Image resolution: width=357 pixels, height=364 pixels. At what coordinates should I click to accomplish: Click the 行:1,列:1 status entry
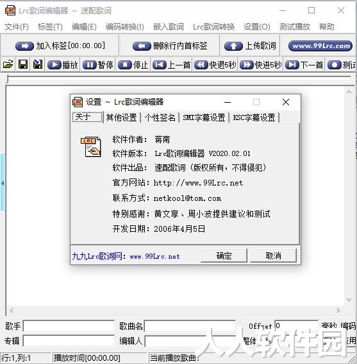click(16, 358)
